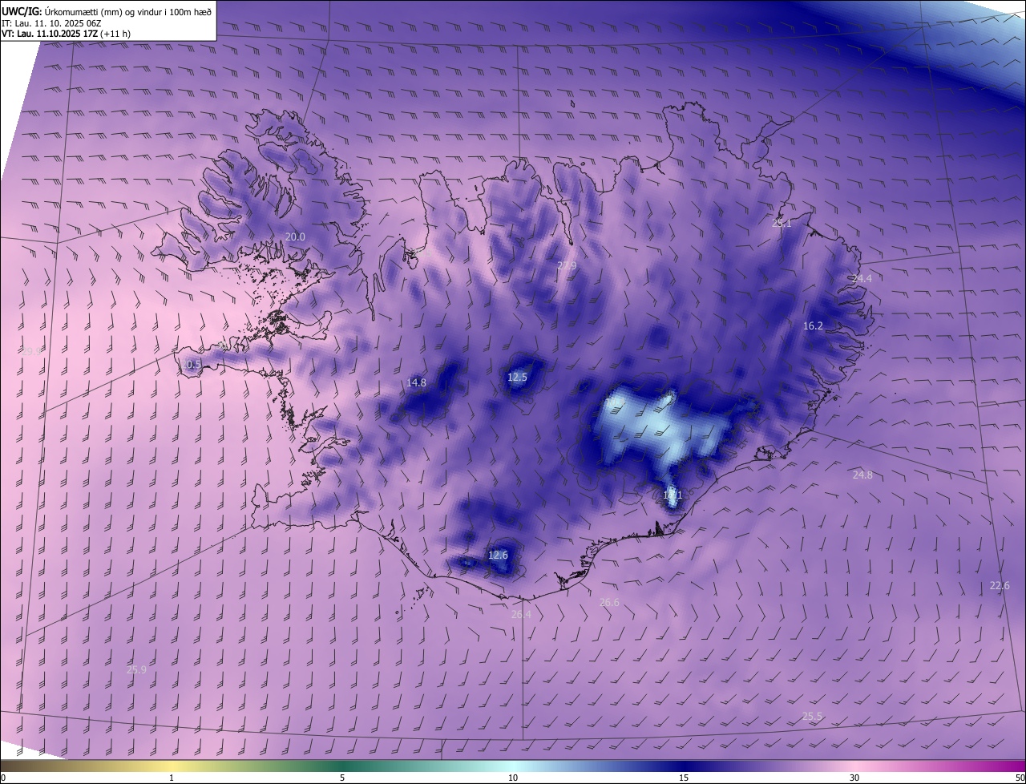
Task: Click the 10 tick on the color scale
Action: 513,778
